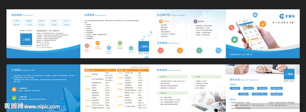Click flow step 5.向商标局提交申请
This screenshot has width=306, height=112.
pos(277,94)
